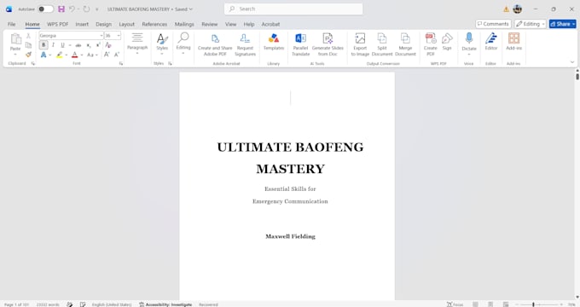Image resolution: width=580 pixels, height=307 pixels.
Task: Click the Share button
Action: tap(562, 24)
